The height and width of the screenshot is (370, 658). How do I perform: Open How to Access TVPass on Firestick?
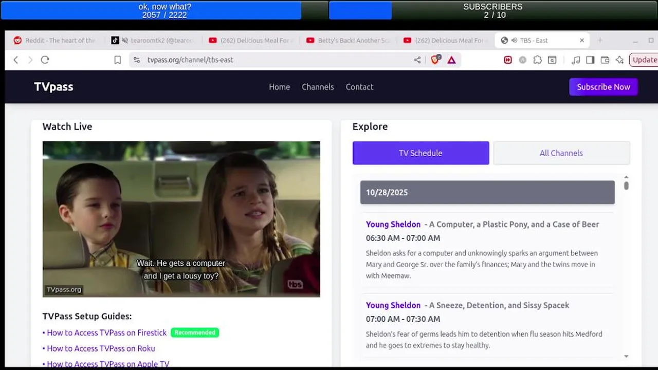pos(106,332)
